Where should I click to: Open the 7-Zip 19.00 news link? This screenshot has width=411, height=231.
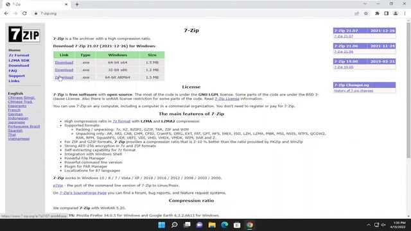[x=344, y=67]
